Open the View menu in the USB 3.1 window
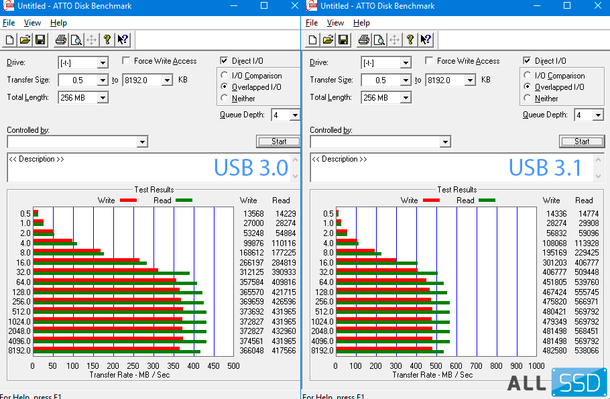 (335, 23)
